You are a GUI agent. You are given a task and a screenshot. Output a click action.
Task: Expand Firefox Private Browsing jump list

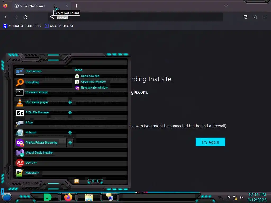point(70,143)
